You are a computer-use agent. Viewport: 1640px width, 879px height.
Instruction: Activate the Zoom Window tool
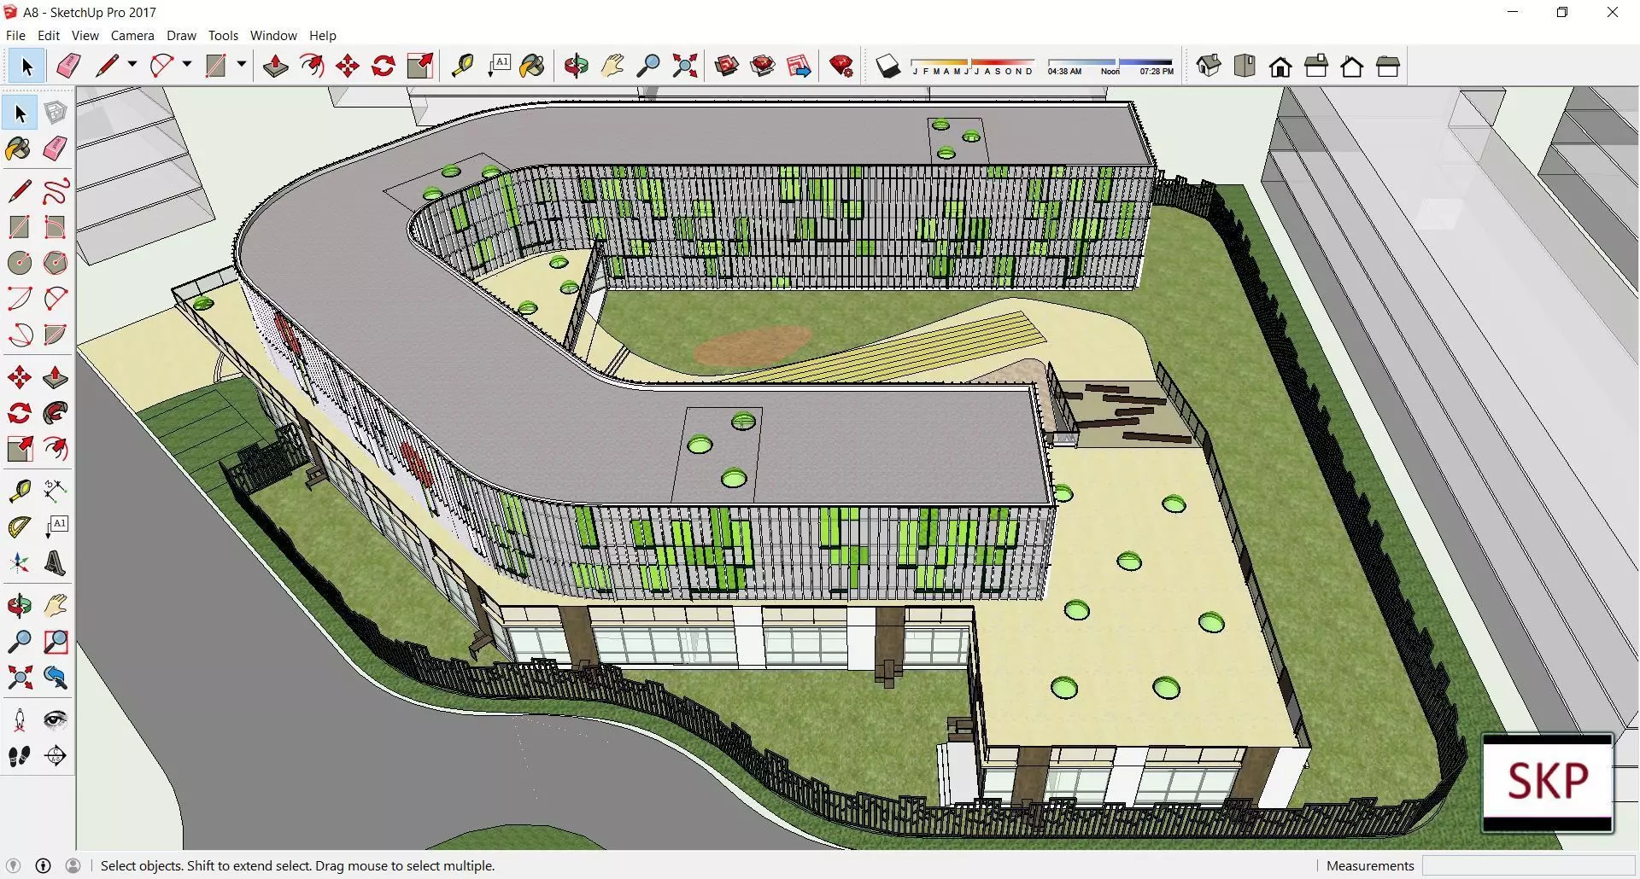click(56, 641)
